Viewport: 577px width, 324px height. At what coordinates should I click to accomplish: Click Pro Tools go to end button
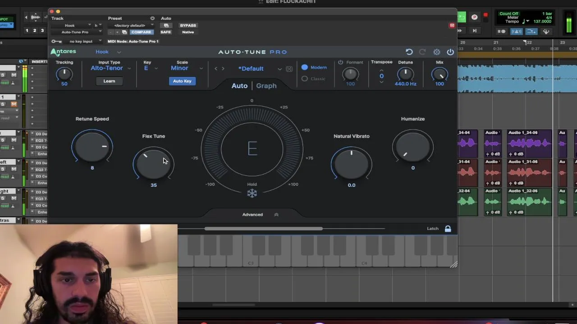[474, 31]
